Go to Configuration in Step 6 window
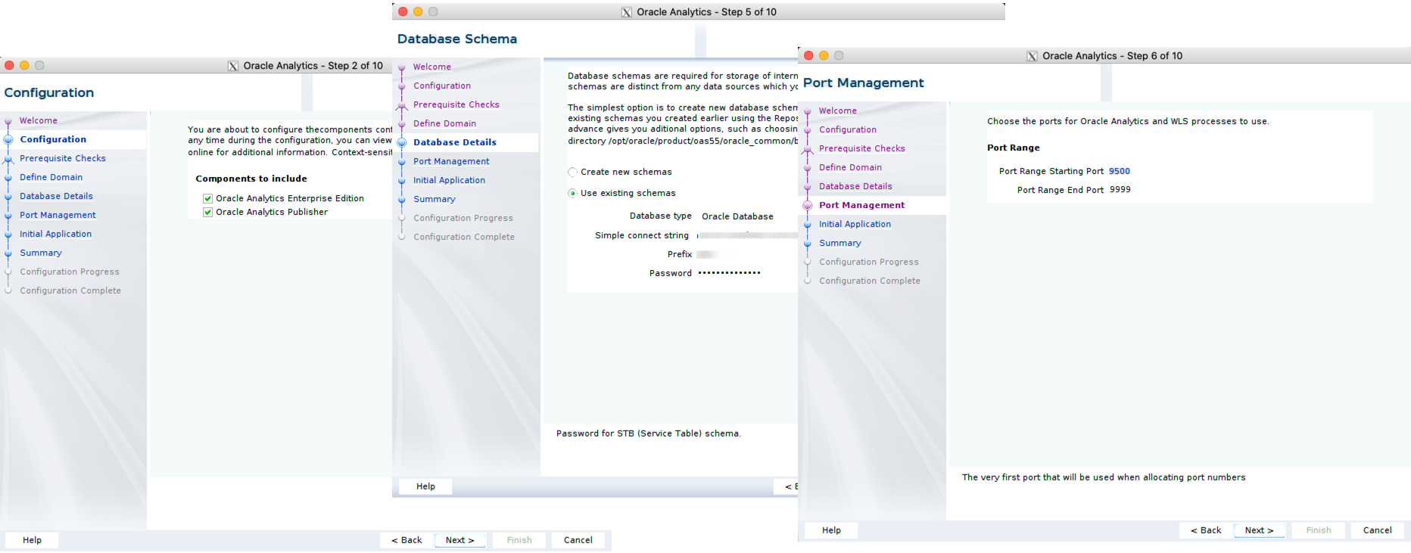Screen dimensions: 1411x553 click(848, 129)
